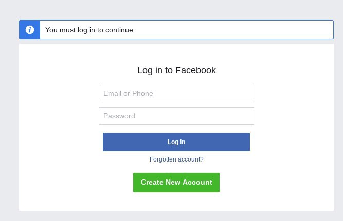Screen dimensions: 343x221
Task: Click the Email or Phone placeholder text
Action: click(128, 93)
